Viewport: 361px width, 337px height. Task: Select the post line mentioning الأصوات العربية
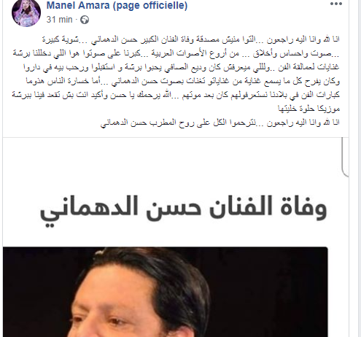coord(176,53)
